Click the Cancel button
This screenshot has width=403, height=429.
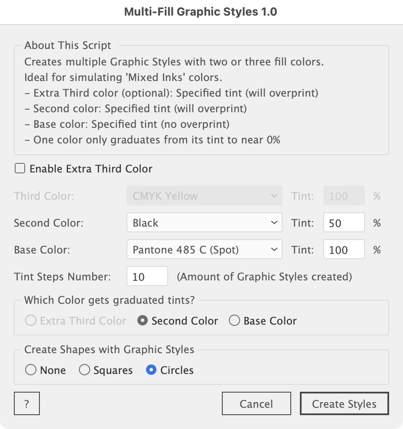[256, 404]
